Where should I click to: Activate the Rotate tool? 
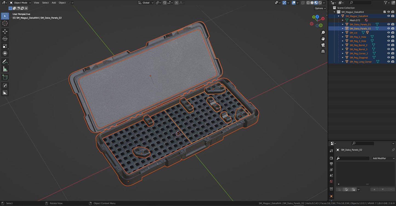[5, 39]
